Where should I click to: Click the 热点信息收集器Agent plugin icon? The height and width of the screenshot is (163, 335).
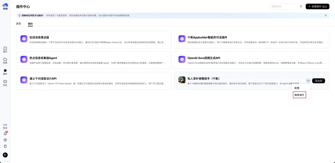click(x=24, y=59)
